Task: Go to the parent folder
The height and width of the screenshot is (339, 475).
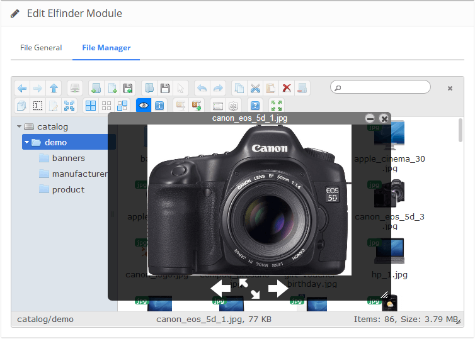Action: click(54, 88)
